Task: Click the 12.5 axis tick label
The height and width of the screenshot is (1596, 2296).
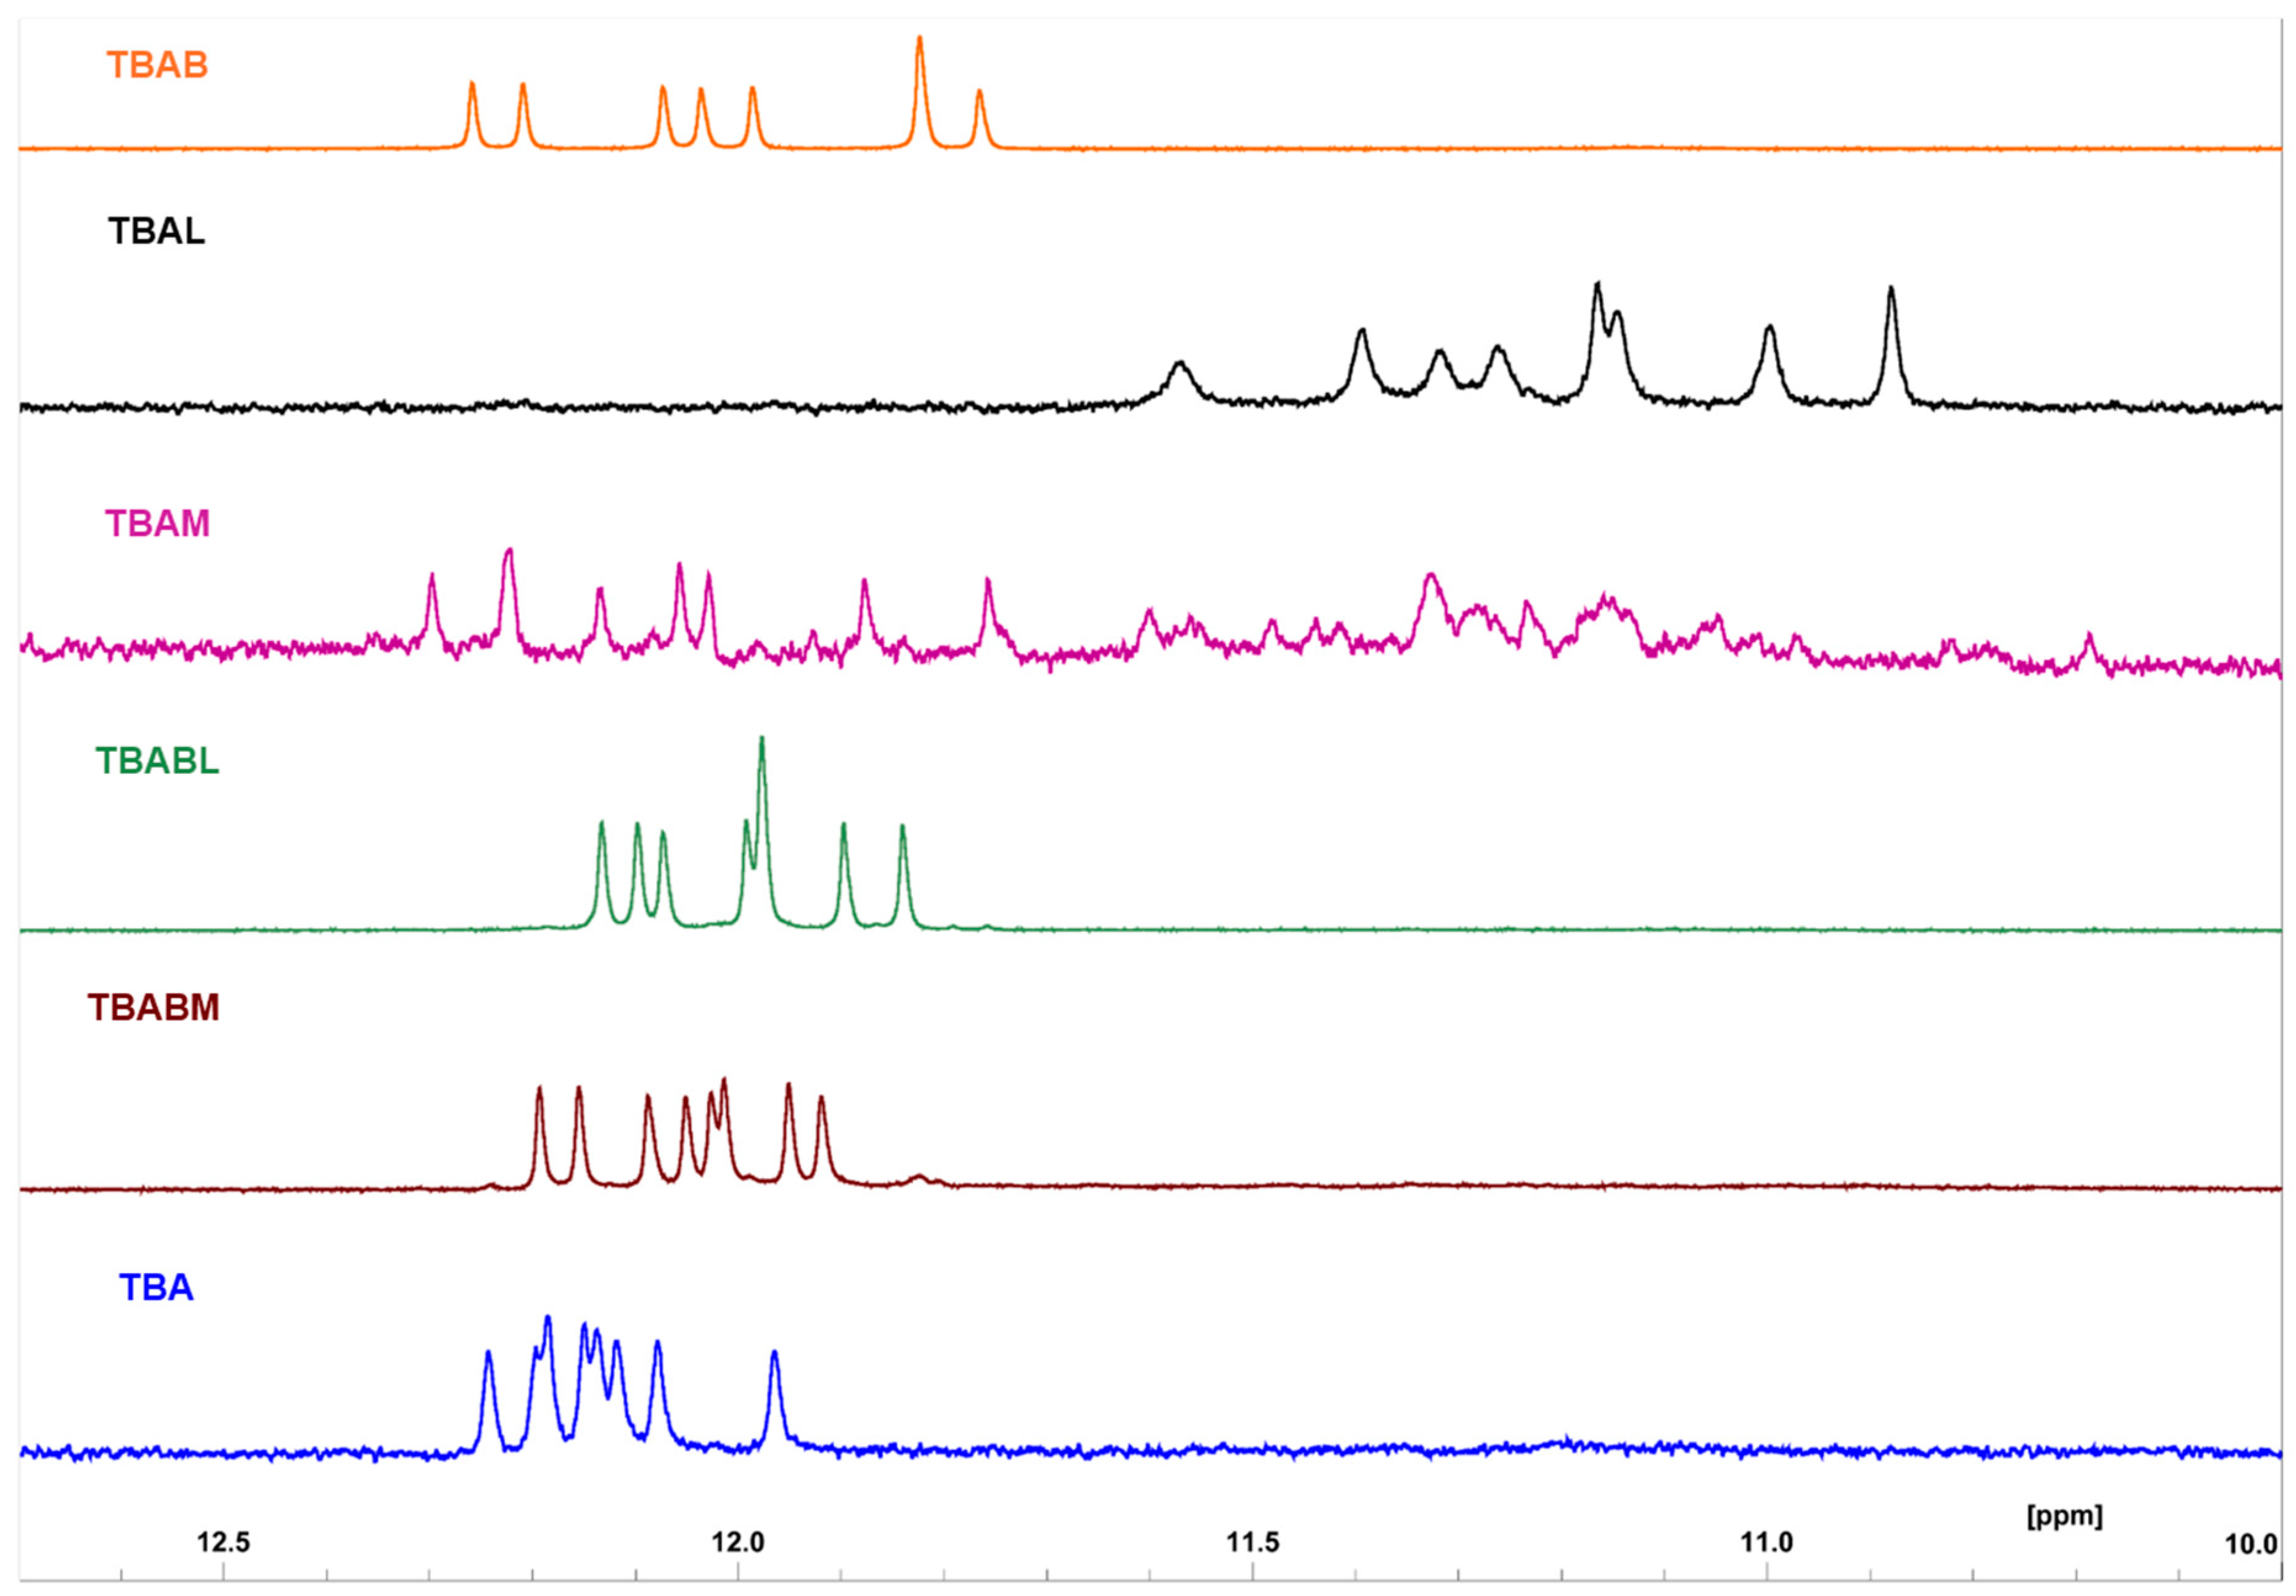Action: click(x=223, y=1542)
